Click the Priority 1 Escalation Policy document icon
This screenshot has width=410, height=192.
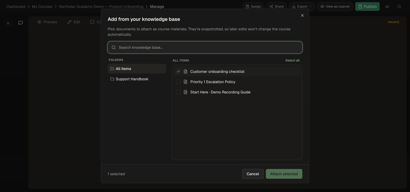coord(185,82)
